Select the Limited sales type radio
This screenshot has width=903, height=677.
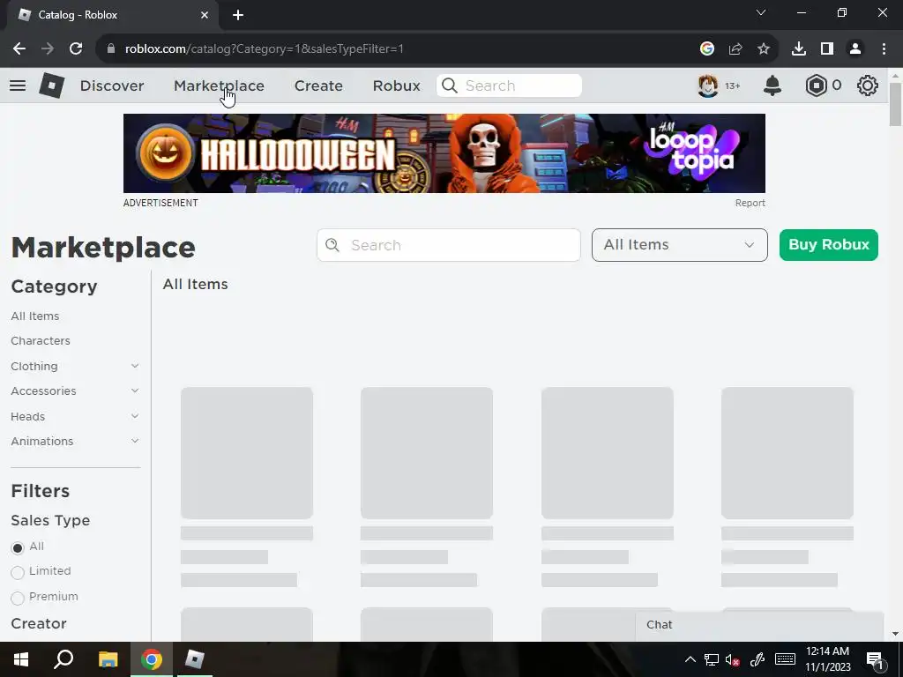[18, 572]
